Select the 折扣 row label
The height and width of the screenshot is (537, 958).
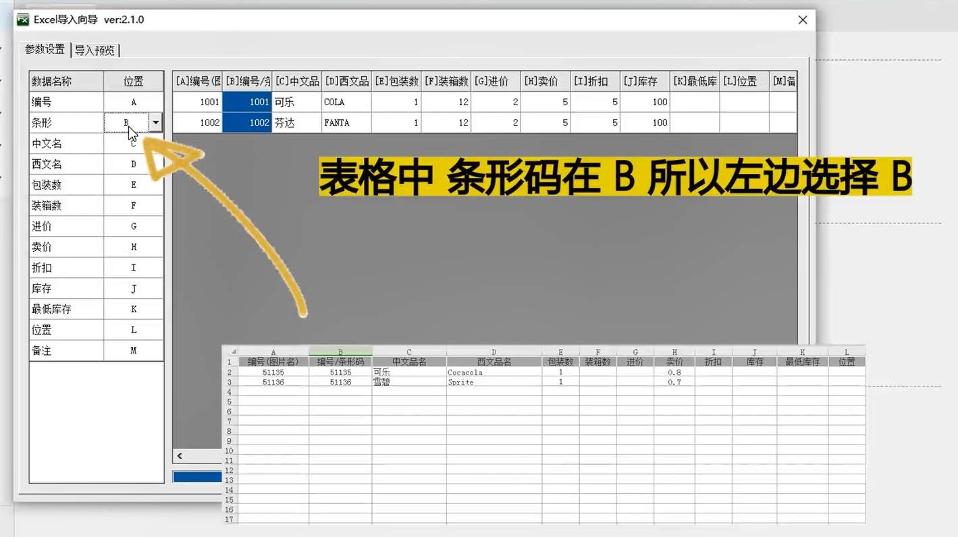coord(67,268)
